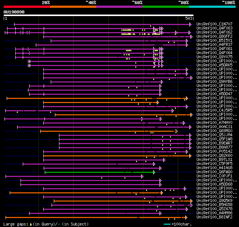239x227 pixels.
Task: Click the UniRef100_C5F9F5 label
Action: [214, 164]
